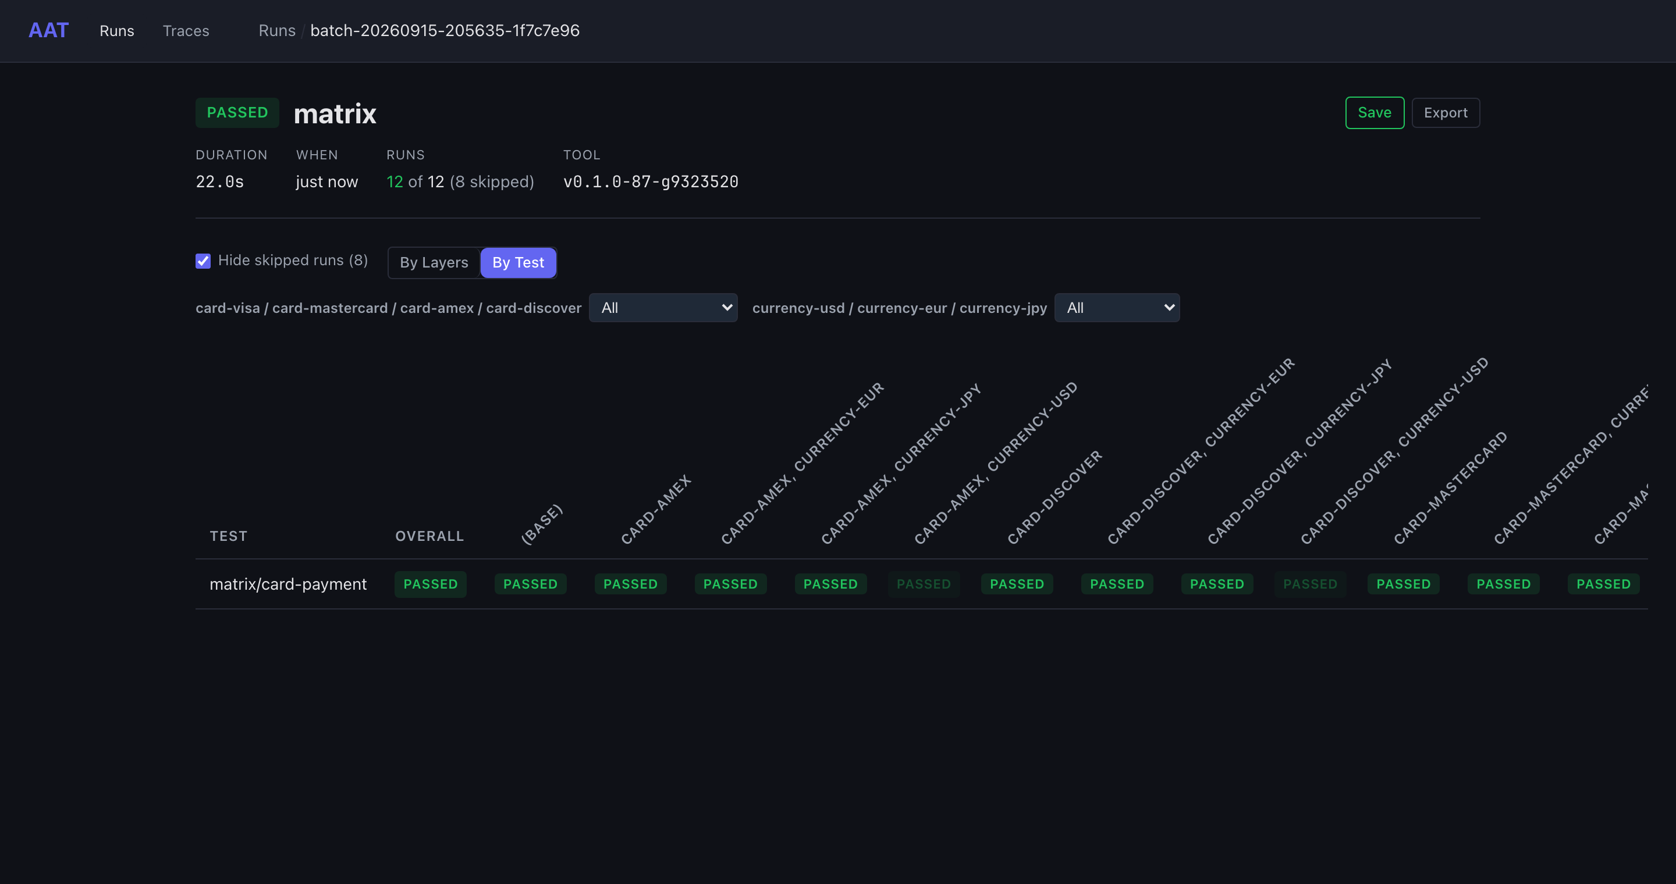Open the Runs nav item
The height and width of the screenshot is (884, 1676).
116,31
